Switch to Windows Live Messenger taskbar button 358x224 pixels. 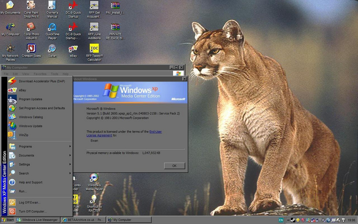point(38,220)
